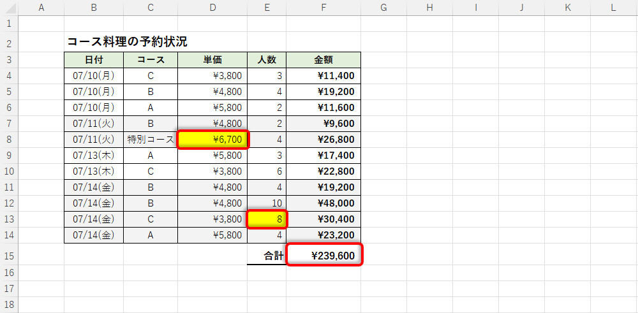The height and width of the screenshot is (313, 638).
Task: Click the 単価 header cell
Action: coord(212,60)
